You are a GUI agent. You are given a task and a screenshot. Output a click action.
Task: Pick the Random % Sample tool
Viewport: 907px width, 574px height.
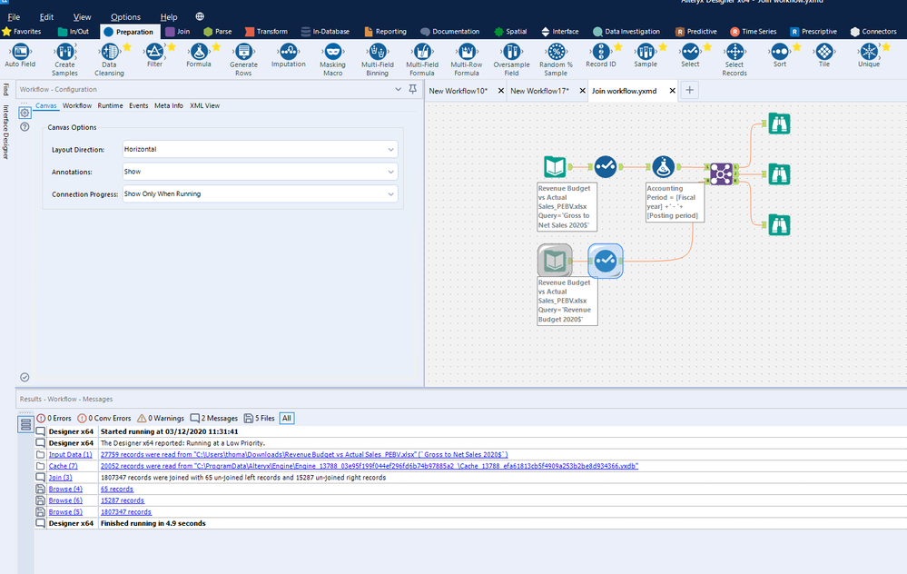[x=556, y=60]
